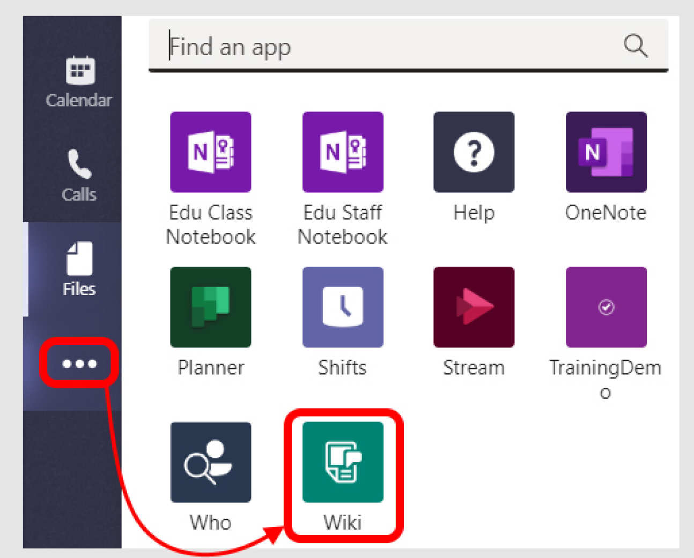
Task: Open the Shifts app icon
Action: [x=343, y=307]
